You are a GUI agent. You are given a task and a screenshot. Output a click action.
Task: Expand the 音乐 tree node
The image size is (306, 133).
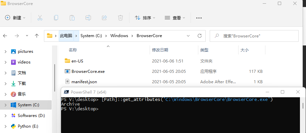coord(6,94)
